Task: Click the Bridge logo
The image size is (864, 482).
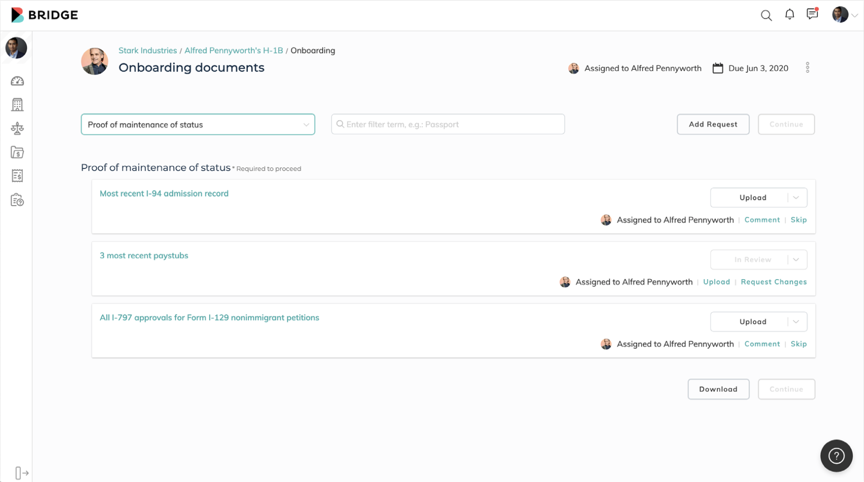Action: pos(45,15)
